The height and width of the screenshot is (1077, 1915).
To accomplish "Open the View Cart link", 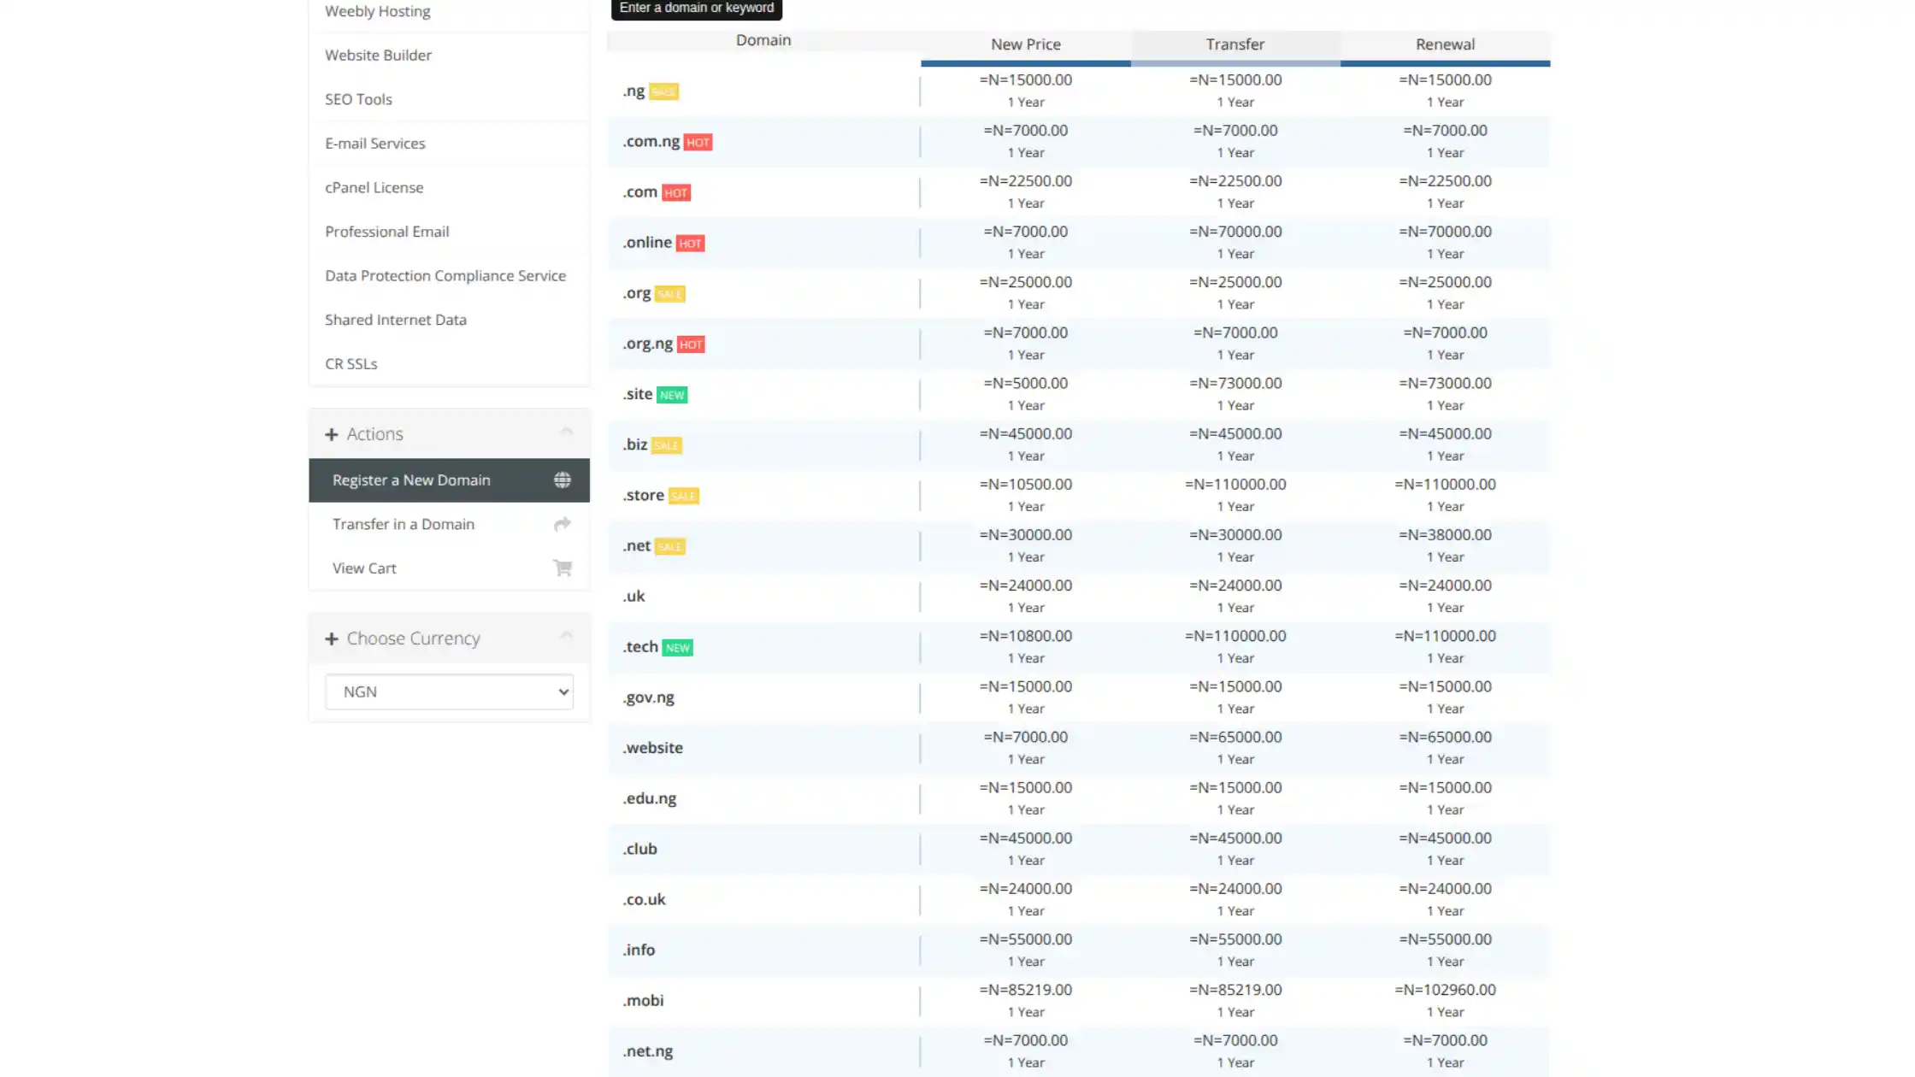I will [x=449, y=568].
